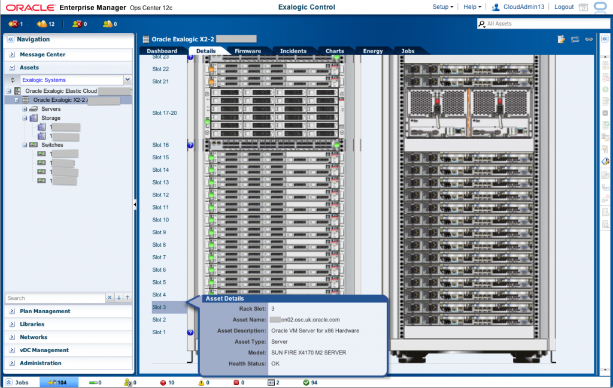Open the Libraries section
613x388 pixels.
click(x=32, y=324)
